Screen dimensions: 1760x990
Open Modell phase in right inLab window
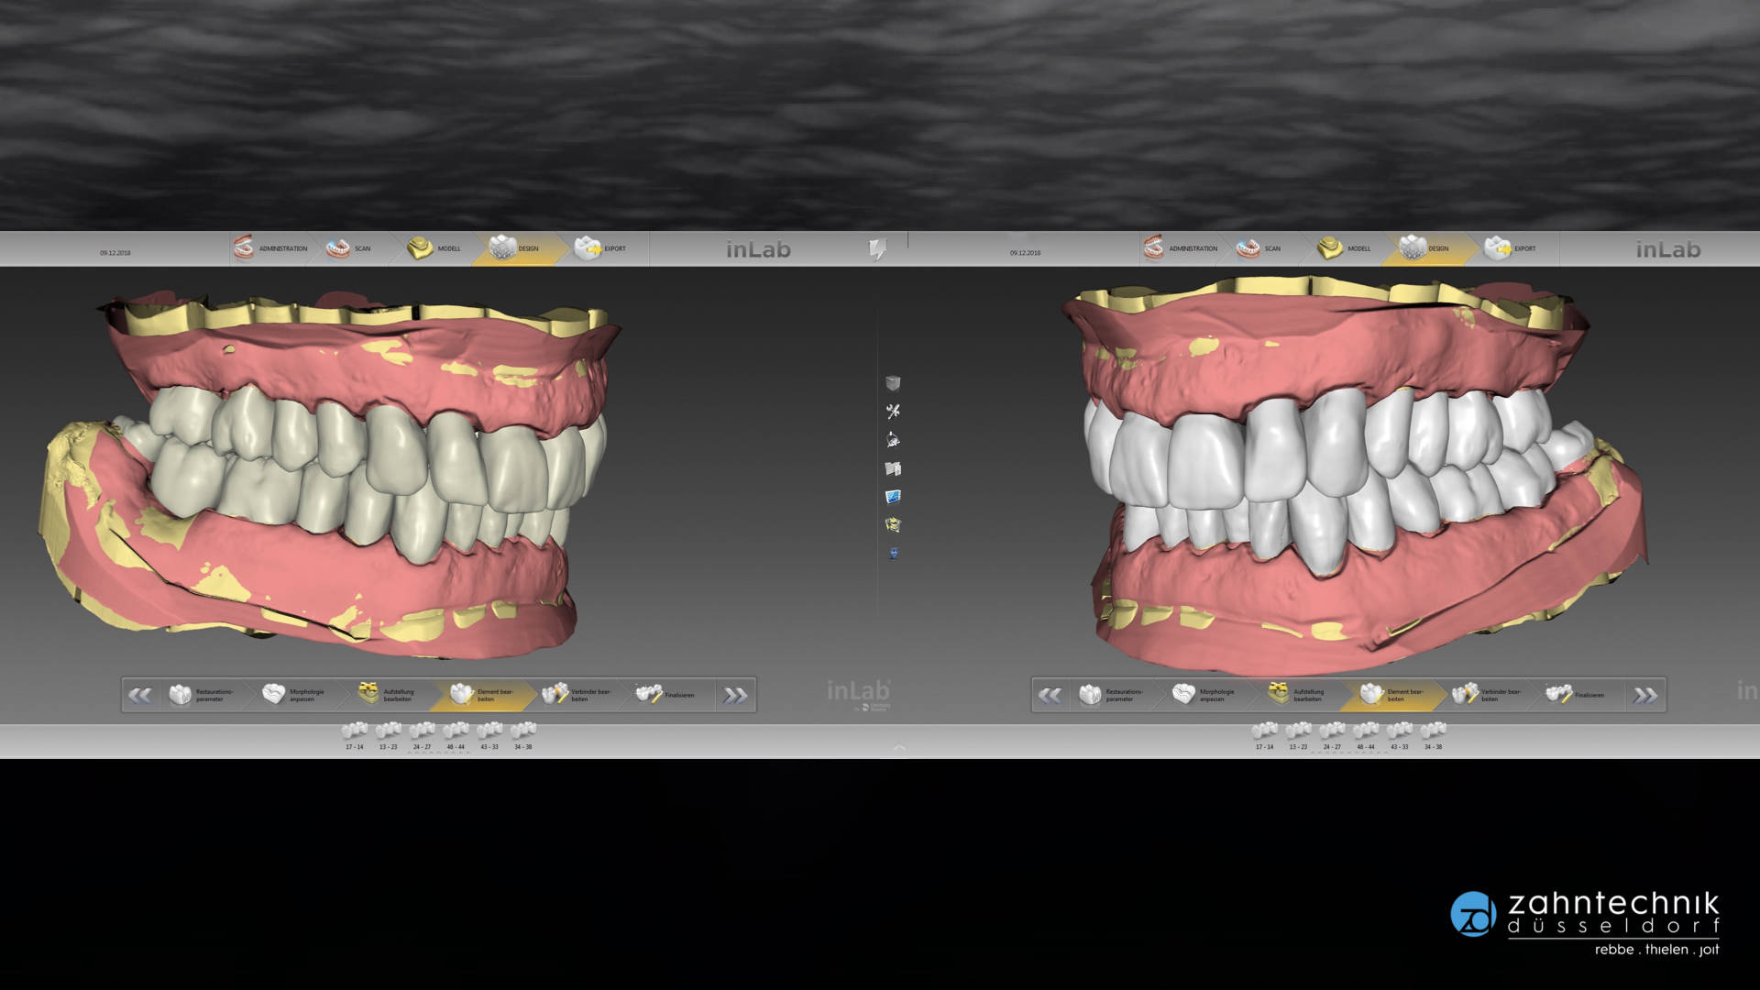[1344, 248]
